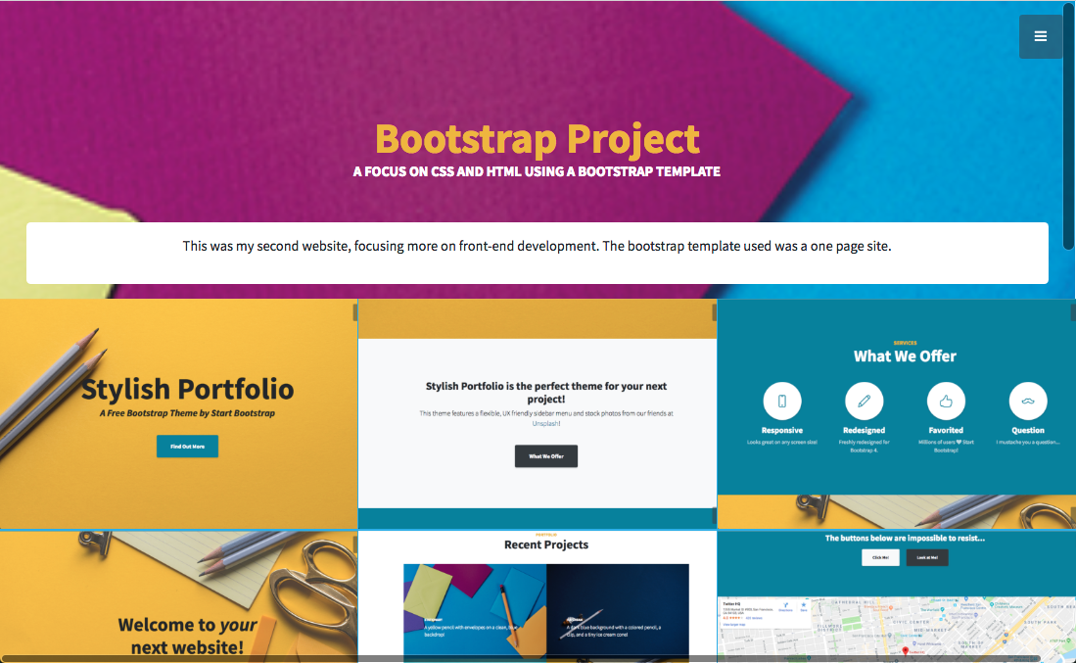Click the Question mustache icon circle
Screen dimensions: 1076x663
tap(1028, 401)
